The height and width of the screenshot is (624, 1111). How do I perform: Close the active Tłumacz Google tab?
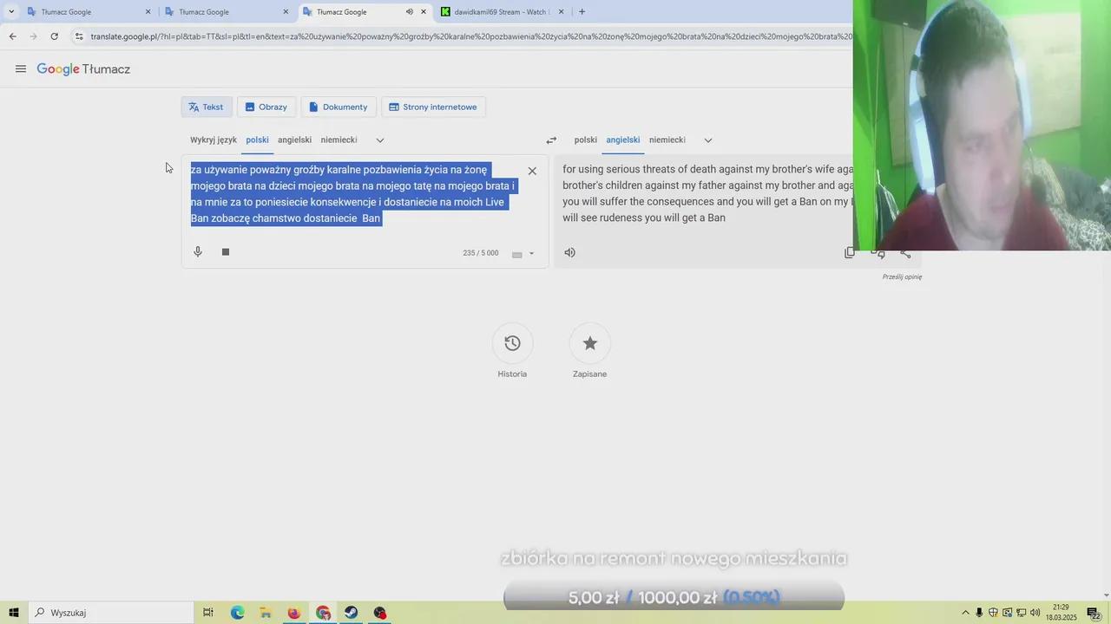(424, 12)
